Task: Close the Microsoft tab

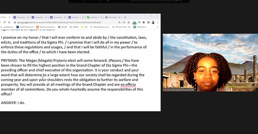Action: pyautogui.click(x=120, y=17)
